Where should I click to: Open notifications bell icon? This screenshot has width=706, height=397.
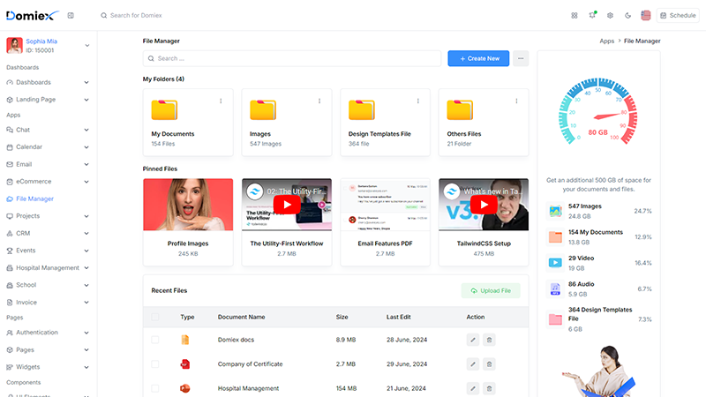pos(592,15)
